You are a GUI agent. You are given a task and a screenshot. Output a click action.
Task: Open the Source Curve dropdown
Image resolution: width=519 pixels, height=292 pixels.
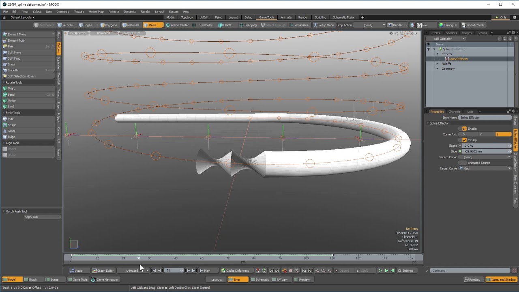click(x=485, y=157)
